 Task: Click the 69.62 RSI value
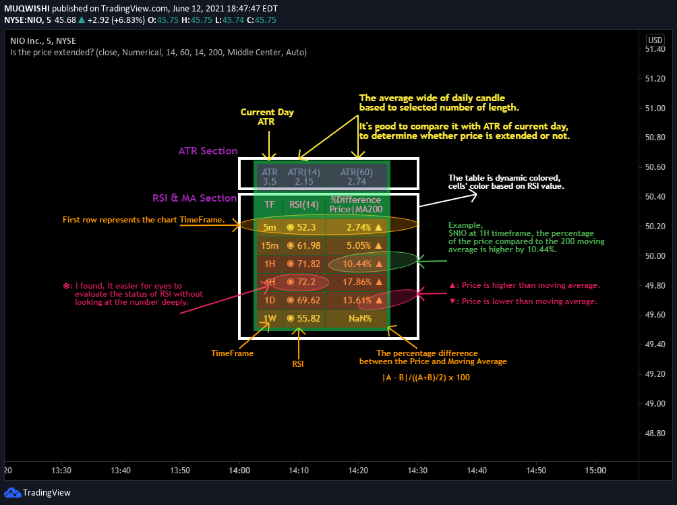[309, 300]
